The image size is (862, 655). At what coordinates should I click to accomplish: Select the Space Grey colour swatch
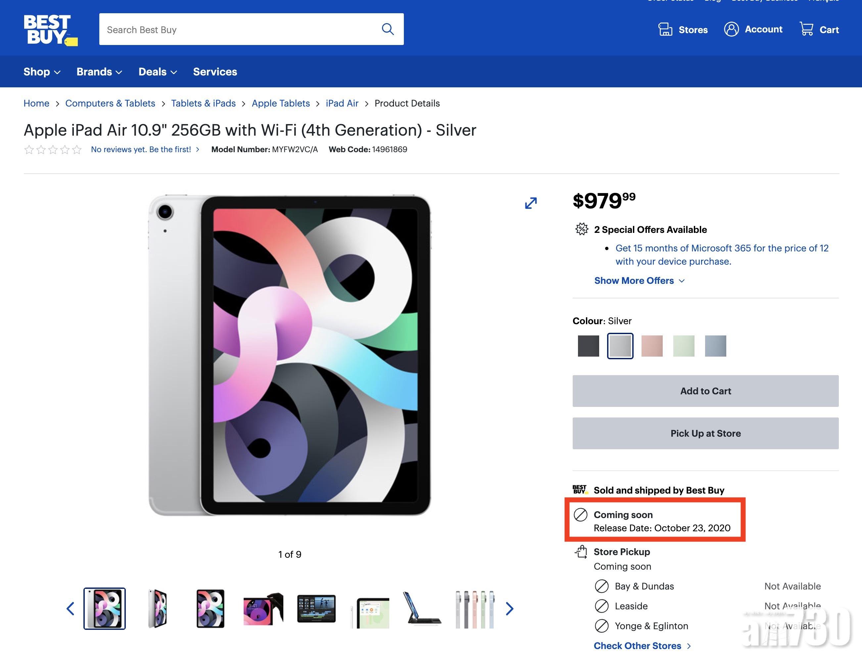tap(588, 346)
